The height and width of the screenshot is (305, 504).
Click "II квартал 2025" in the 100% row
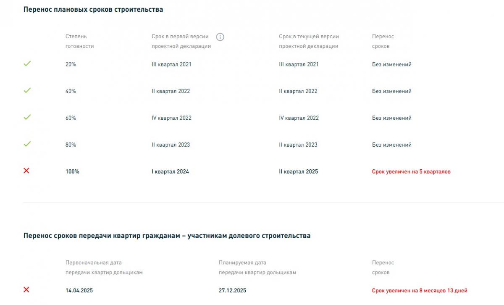tap(298, 171)
